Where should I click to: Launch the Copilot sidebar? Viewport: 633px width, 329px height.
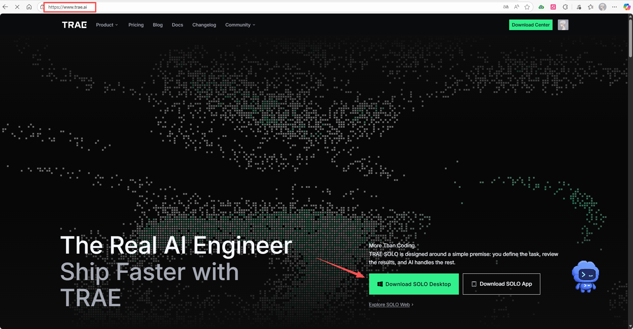pos(627,7)
